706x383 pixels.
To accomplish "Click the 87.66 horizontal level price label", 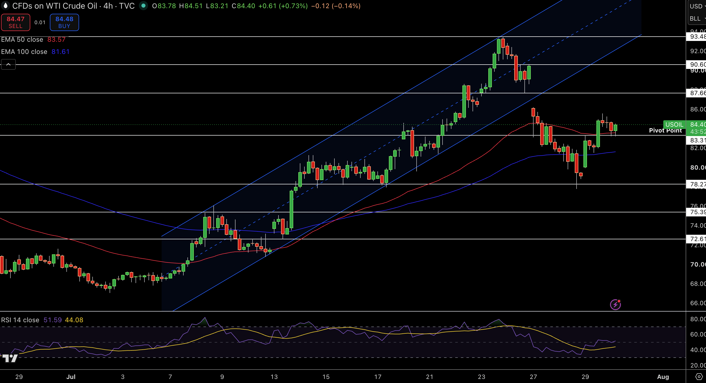I will point(696,93).
